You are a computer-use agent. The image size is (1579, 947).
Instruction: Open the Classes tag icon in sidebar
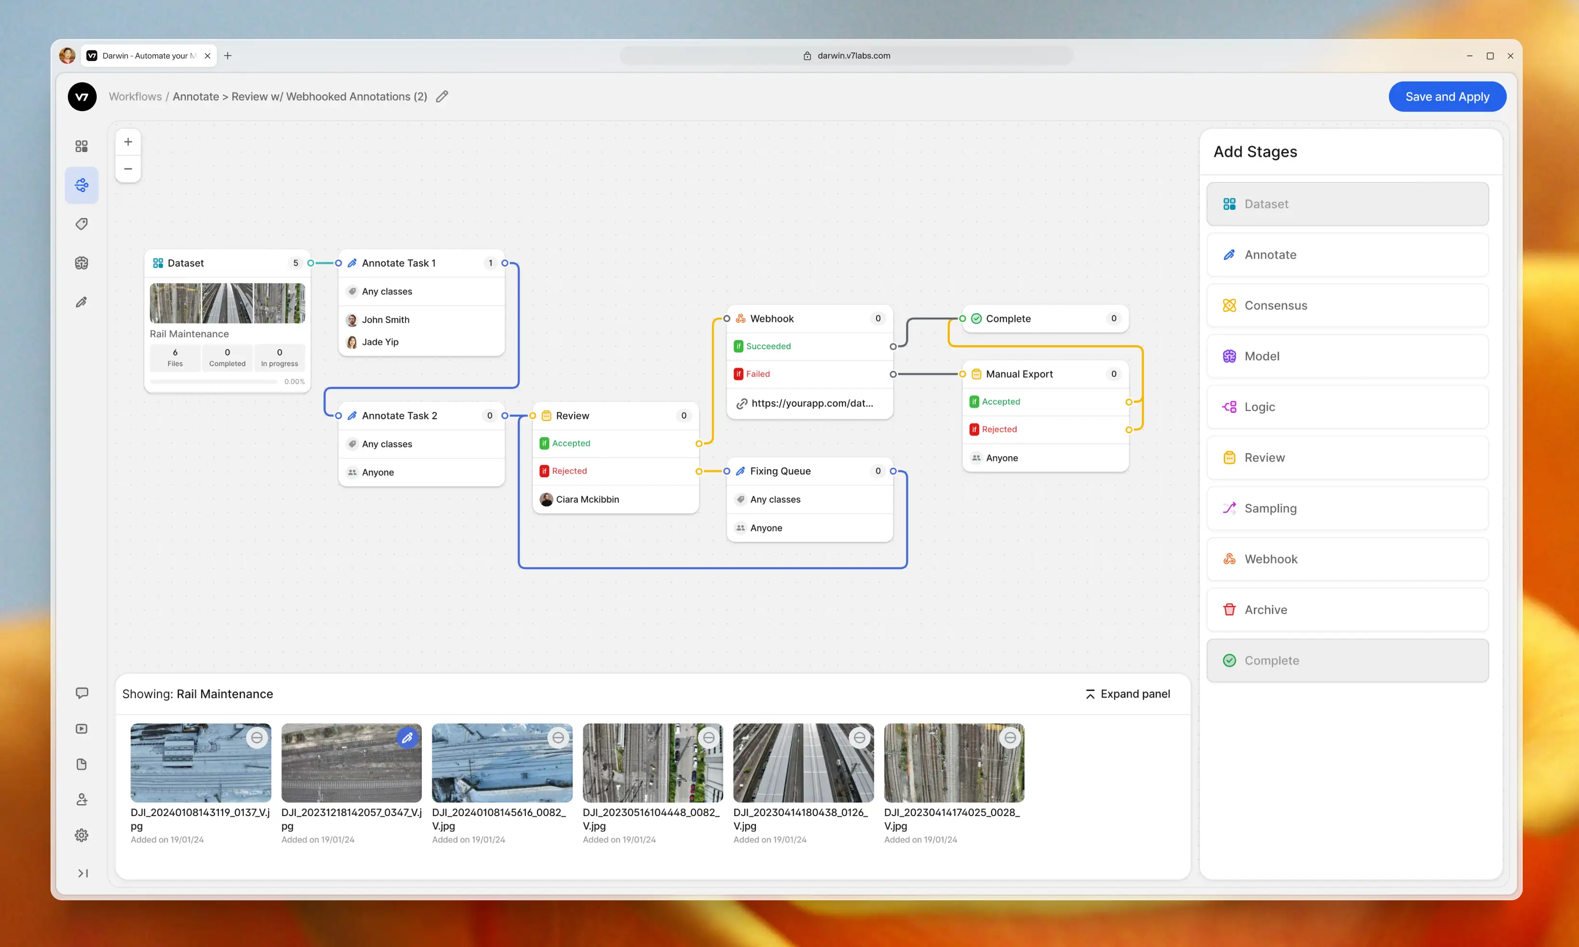pos(82,224)
